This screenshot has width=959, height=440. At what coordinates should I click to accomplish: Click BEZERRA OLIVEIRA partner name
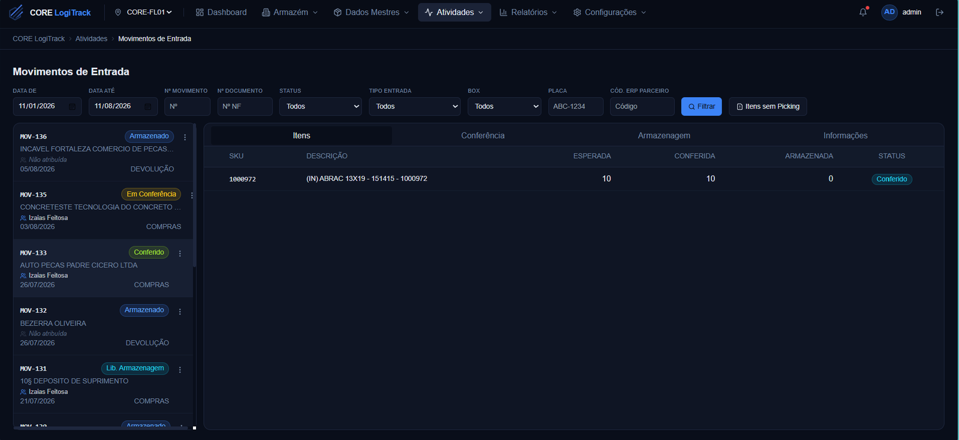53,323
